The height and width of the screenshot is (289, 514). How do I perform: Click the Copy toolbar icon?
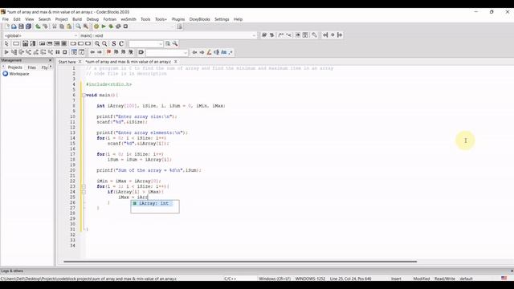tap(62, 26)
